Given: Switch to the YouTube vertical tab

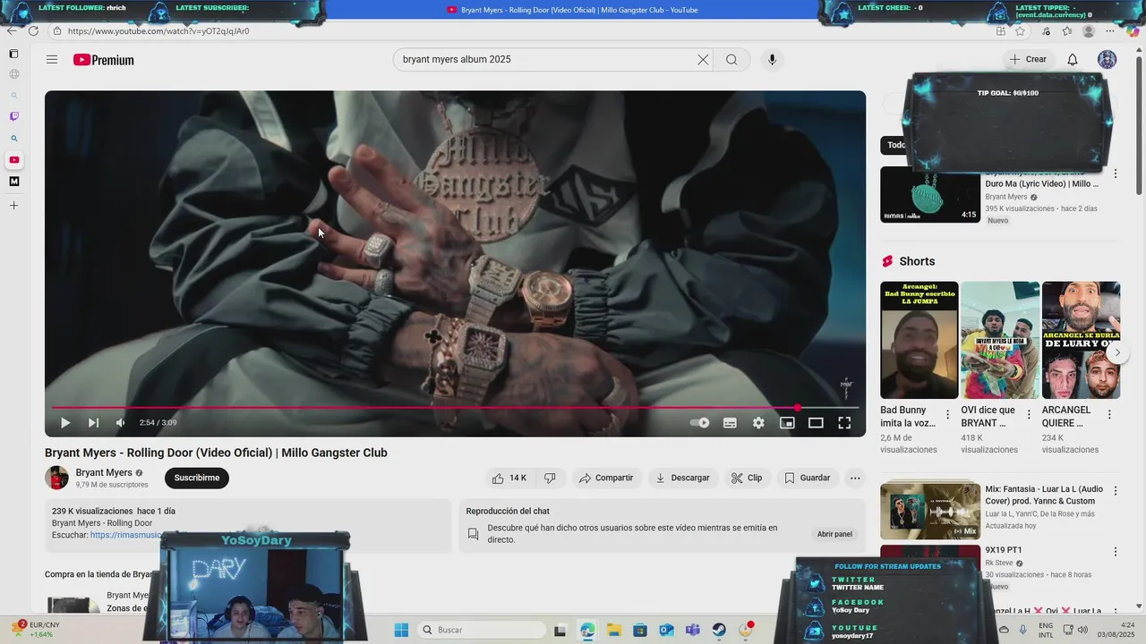Looking at the screenshot, I should click(13, 160).
